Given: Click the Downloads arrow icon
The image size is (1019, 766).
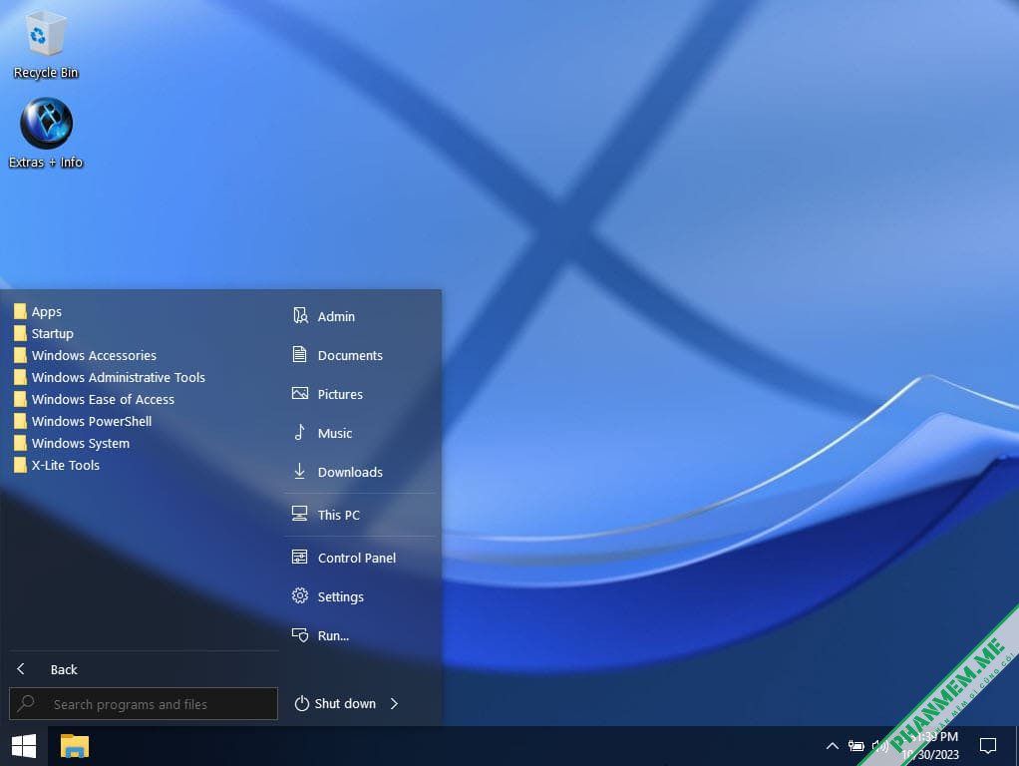Looking at the screenshot, I should 299,471.
